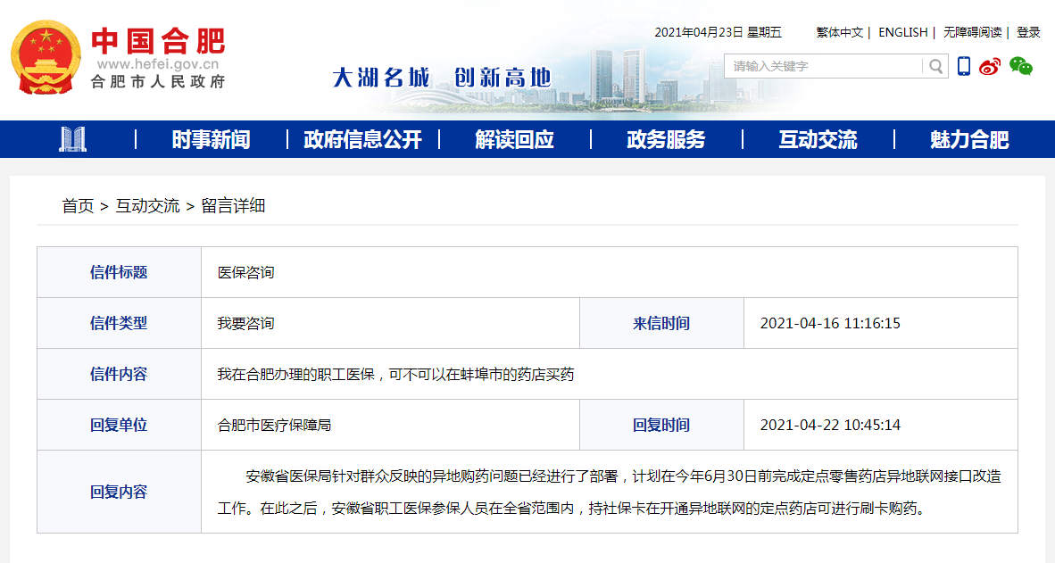Viewport: 1055px width, 563px height.
Task: Open the mobile version phone icon
Action: coord(963,66)
